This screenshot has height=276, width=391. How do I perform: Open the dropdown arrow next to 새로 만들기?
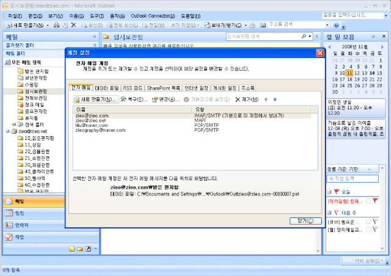48,25
